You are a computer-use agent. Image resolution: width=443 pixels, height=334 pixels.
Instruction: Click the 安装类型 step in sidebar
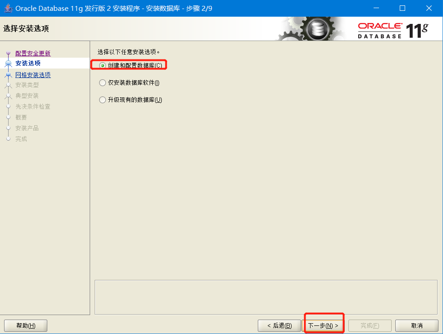[x=27, y=85]
